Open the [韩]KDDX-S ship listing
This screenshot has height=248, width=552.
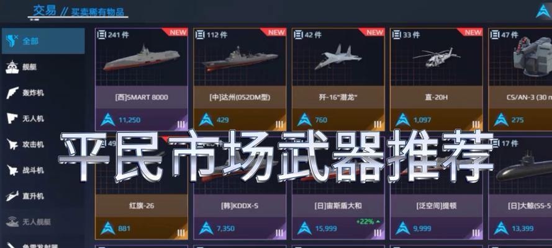tap(240, 188)
